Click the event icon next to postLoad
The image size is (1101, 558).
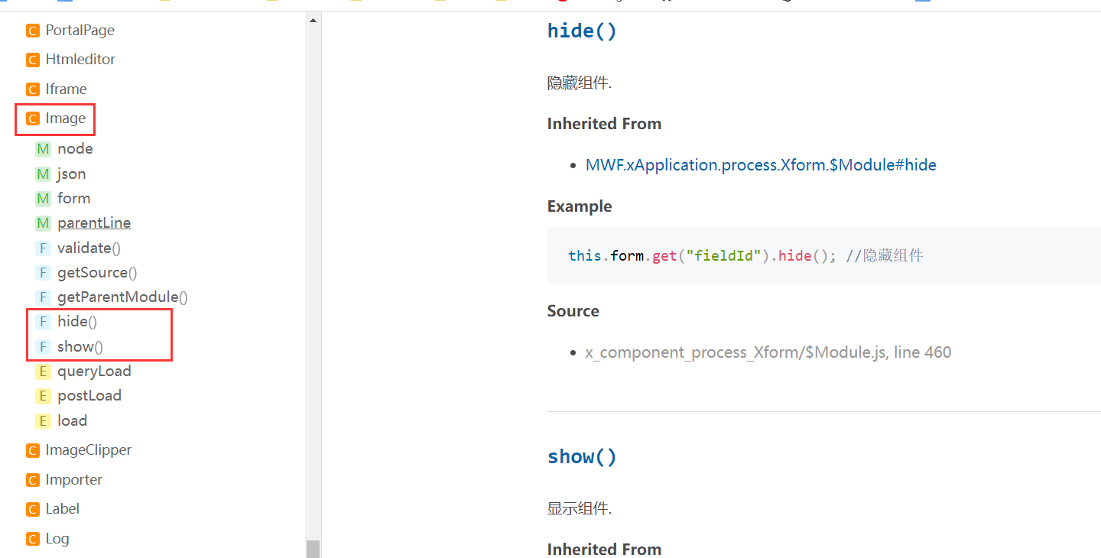[43, 396]
